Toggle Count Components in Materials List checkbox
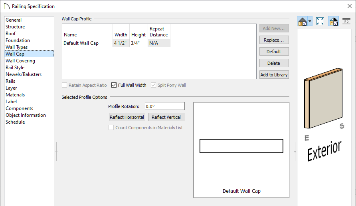The width and height of the screenshot is (356, 206). pyautogui.click(x=111, y=128)
